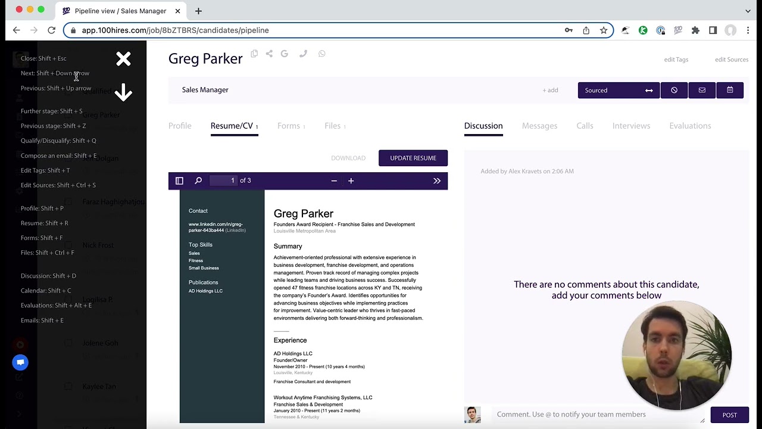
Task: Open the Calls tab
Action: pos(585,126)
